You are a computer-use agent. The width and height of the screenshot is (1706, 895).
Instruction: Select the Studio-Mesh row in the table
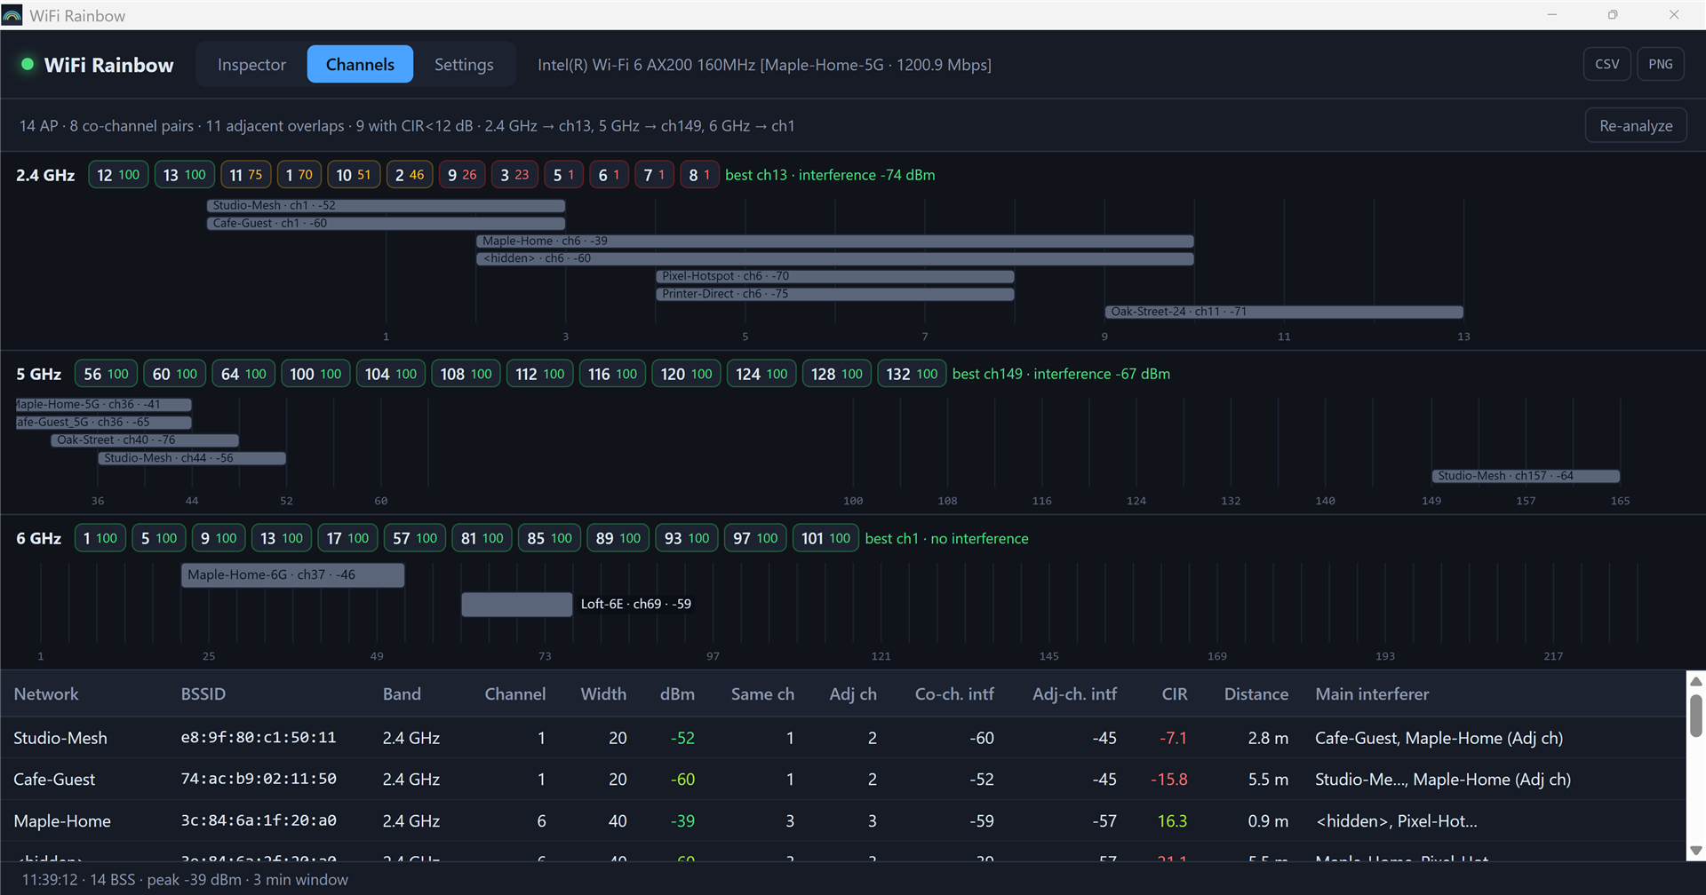(x=842, y=738)
